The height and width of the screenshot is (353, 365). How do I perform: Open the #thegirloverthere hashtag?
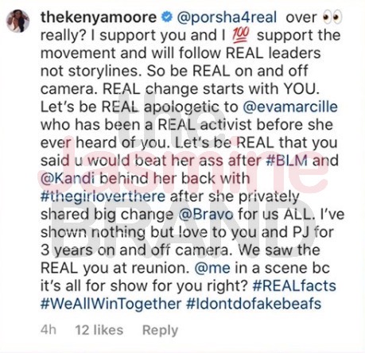tap(103, 196)
